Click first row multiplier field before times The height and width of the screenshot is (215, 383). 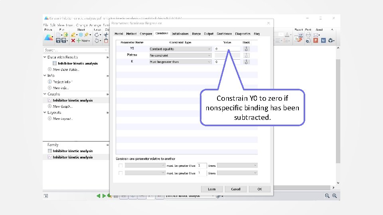point(202,166)
